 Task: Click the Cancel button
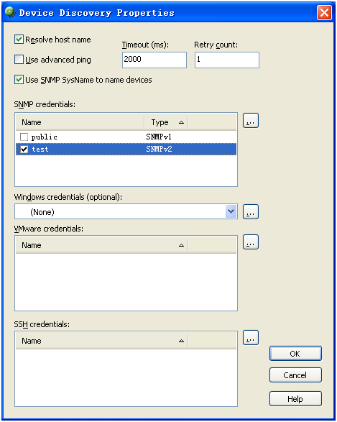(x=295, y=375)
